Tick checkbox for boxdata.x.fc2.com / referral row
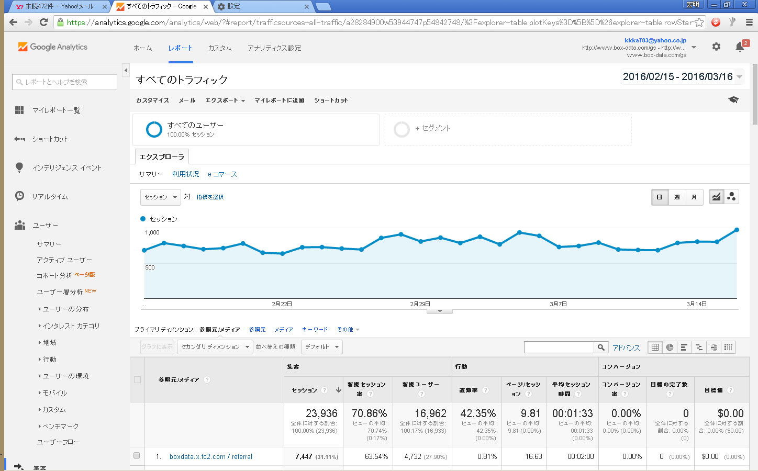The height and width of the screenshot is (471, 758). pos(137,456)
